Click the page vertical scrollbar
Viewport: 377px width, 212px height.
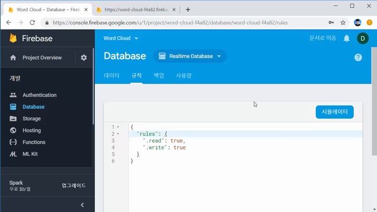click(374, 101)
